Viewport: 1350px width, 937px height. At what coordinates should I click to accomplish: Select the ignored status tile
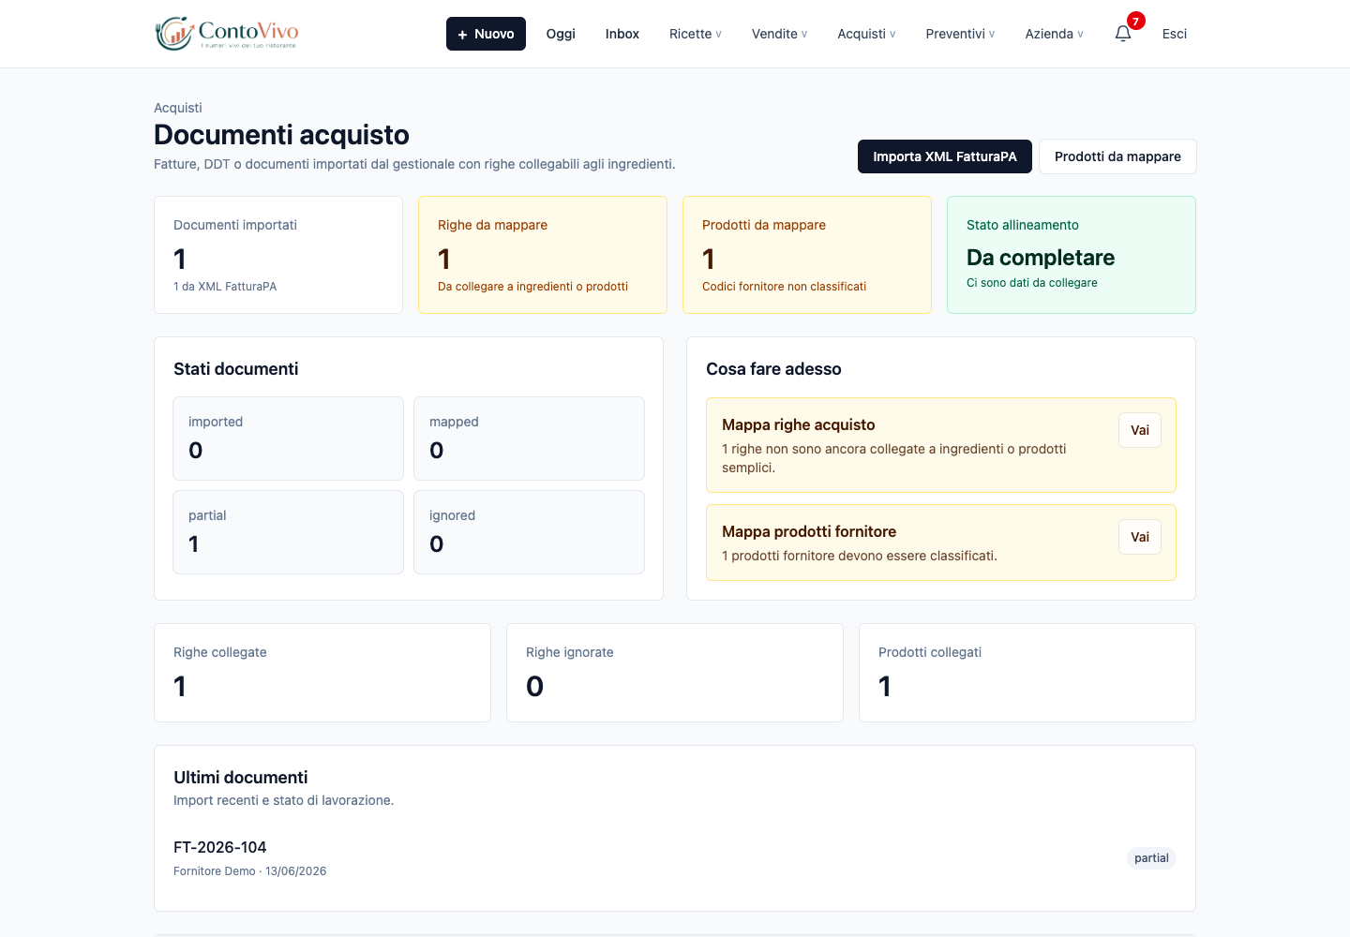point(529,532)
